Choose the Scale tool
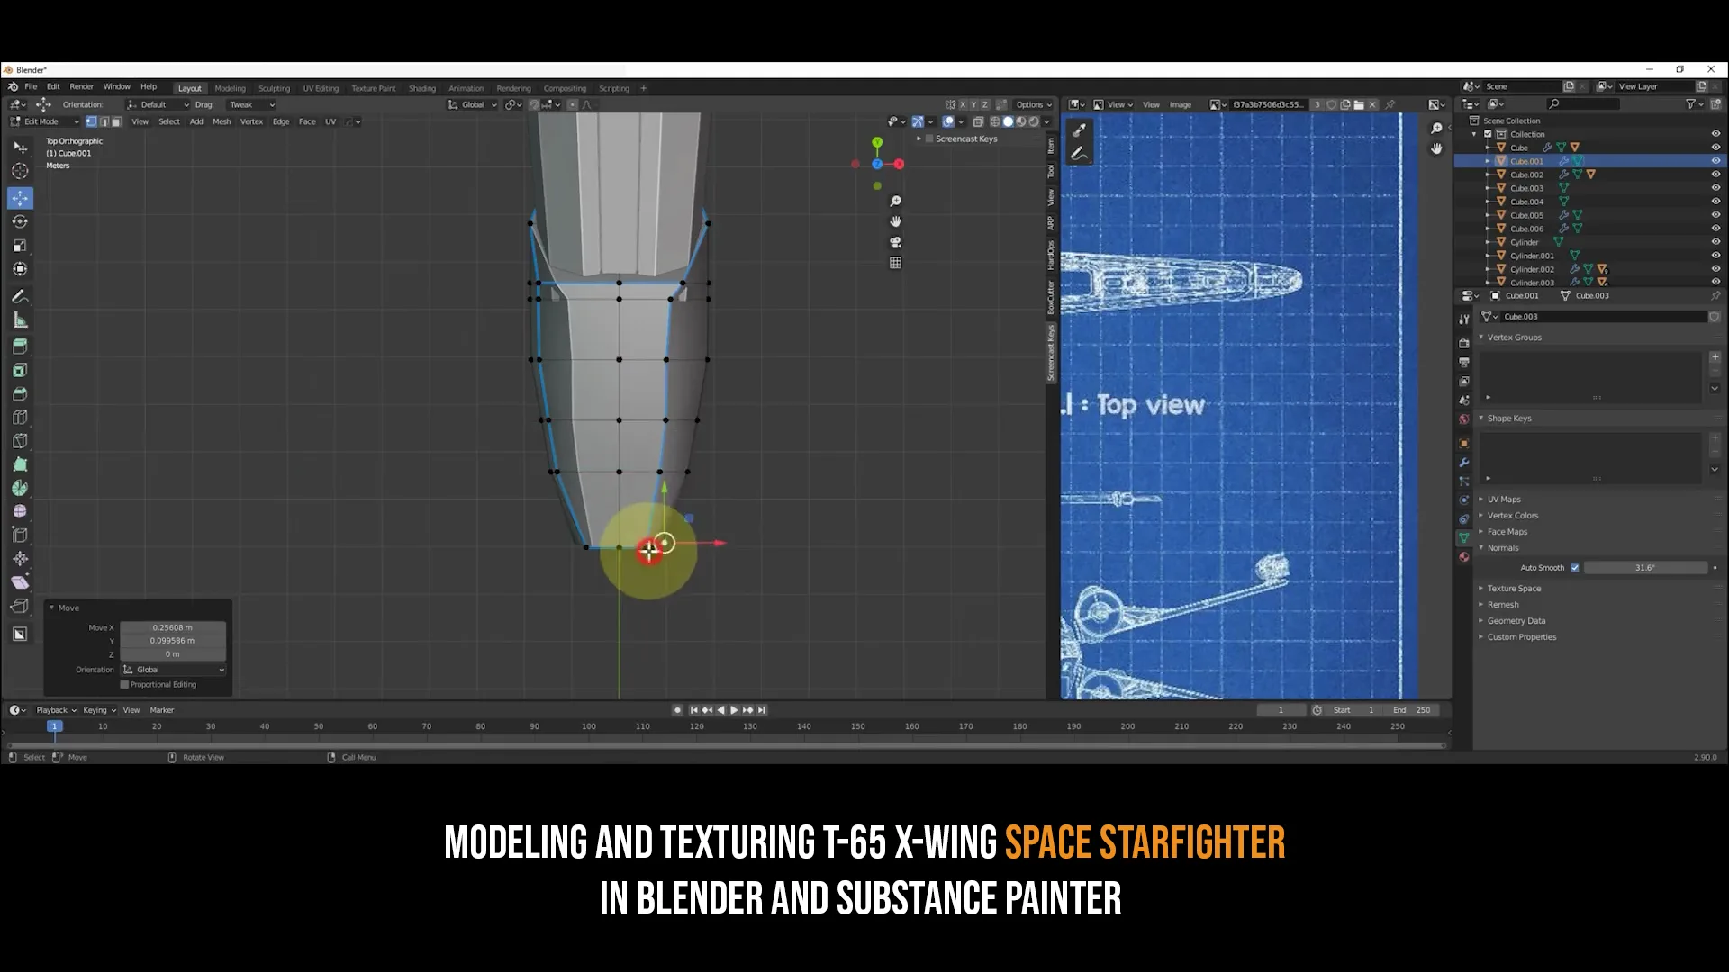 click(20, 245)
